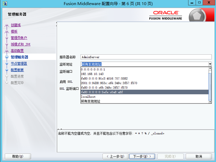Click the Oracle pentagon logo icon
The width and height of the screenshot is (216, 162).
pyautogui.click(x=197, y=16)
